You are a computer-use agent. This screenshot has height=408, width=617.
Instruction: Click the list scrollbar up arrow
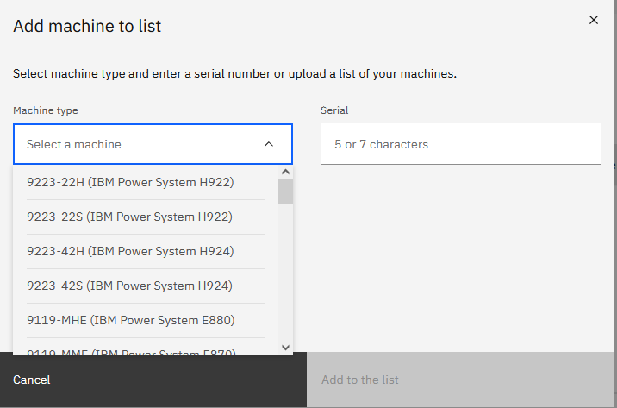(x=286, y=172)
